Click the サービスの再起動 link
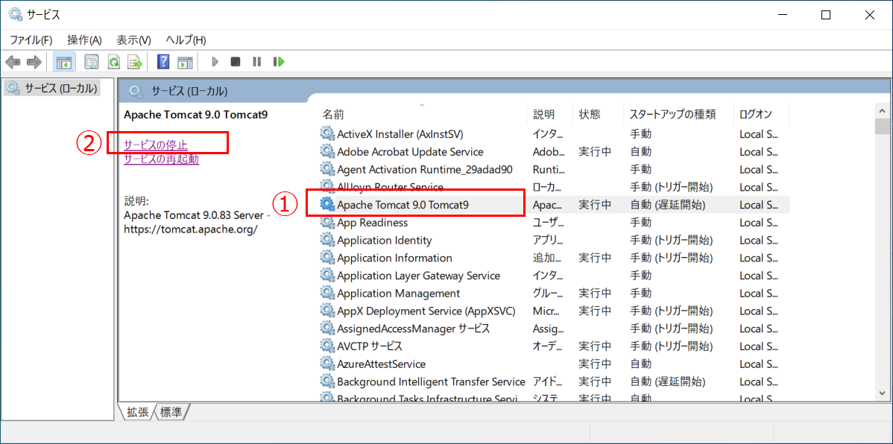 162,159
